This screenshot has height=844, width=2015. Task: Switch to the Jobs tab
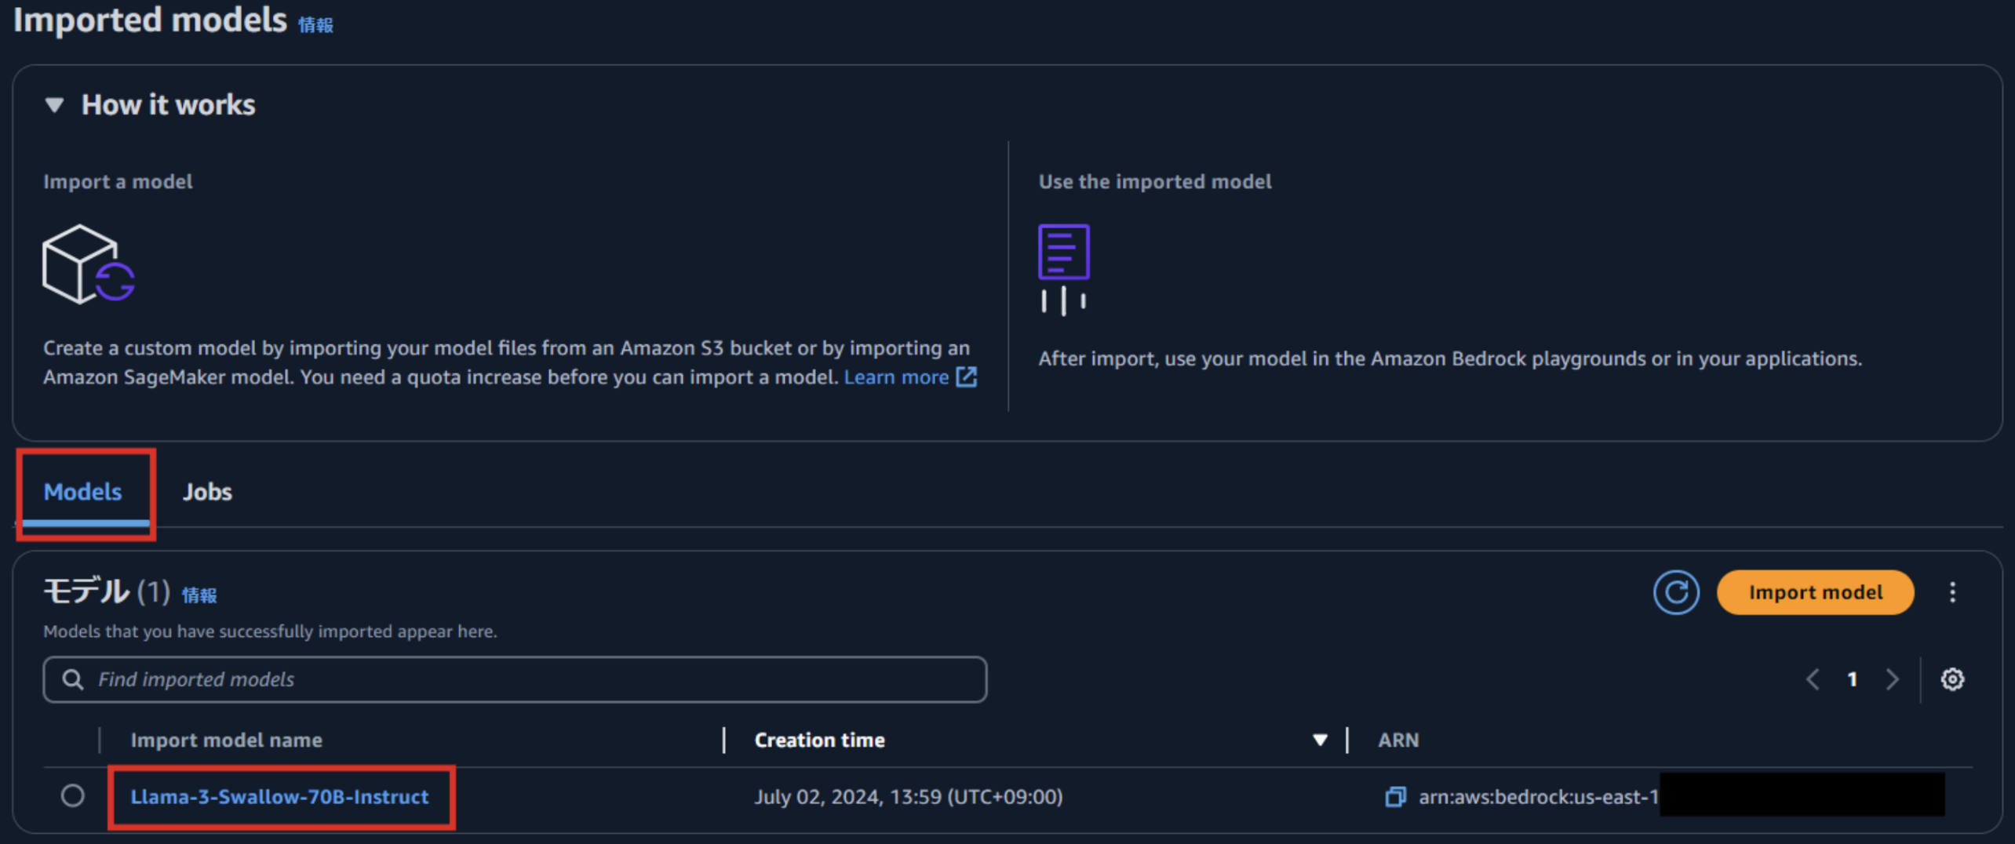pyautogui.click(x=207, y=492)
